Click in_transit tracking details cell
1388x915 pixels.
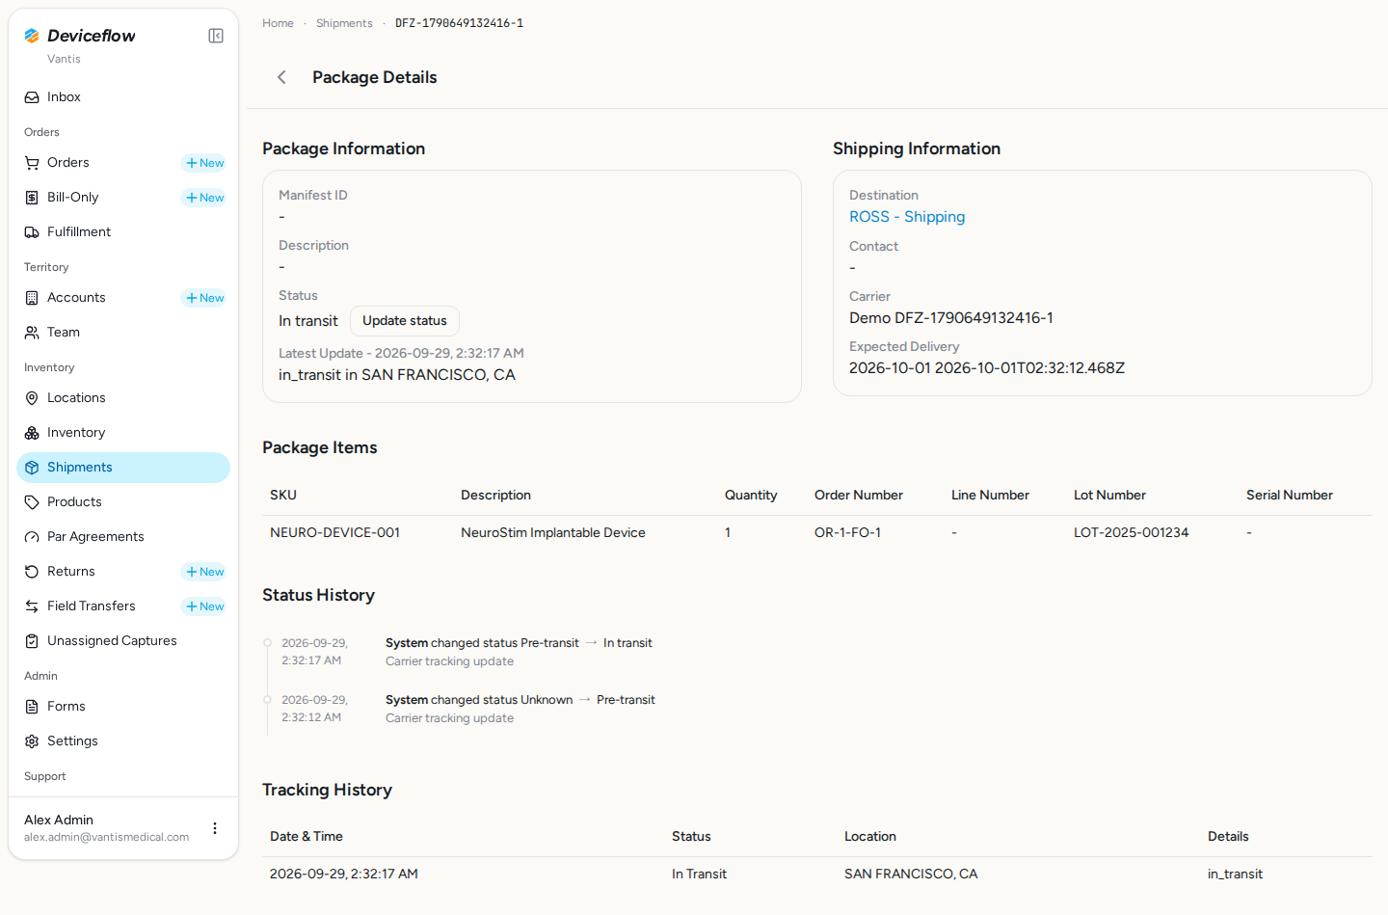(1235, 874)
